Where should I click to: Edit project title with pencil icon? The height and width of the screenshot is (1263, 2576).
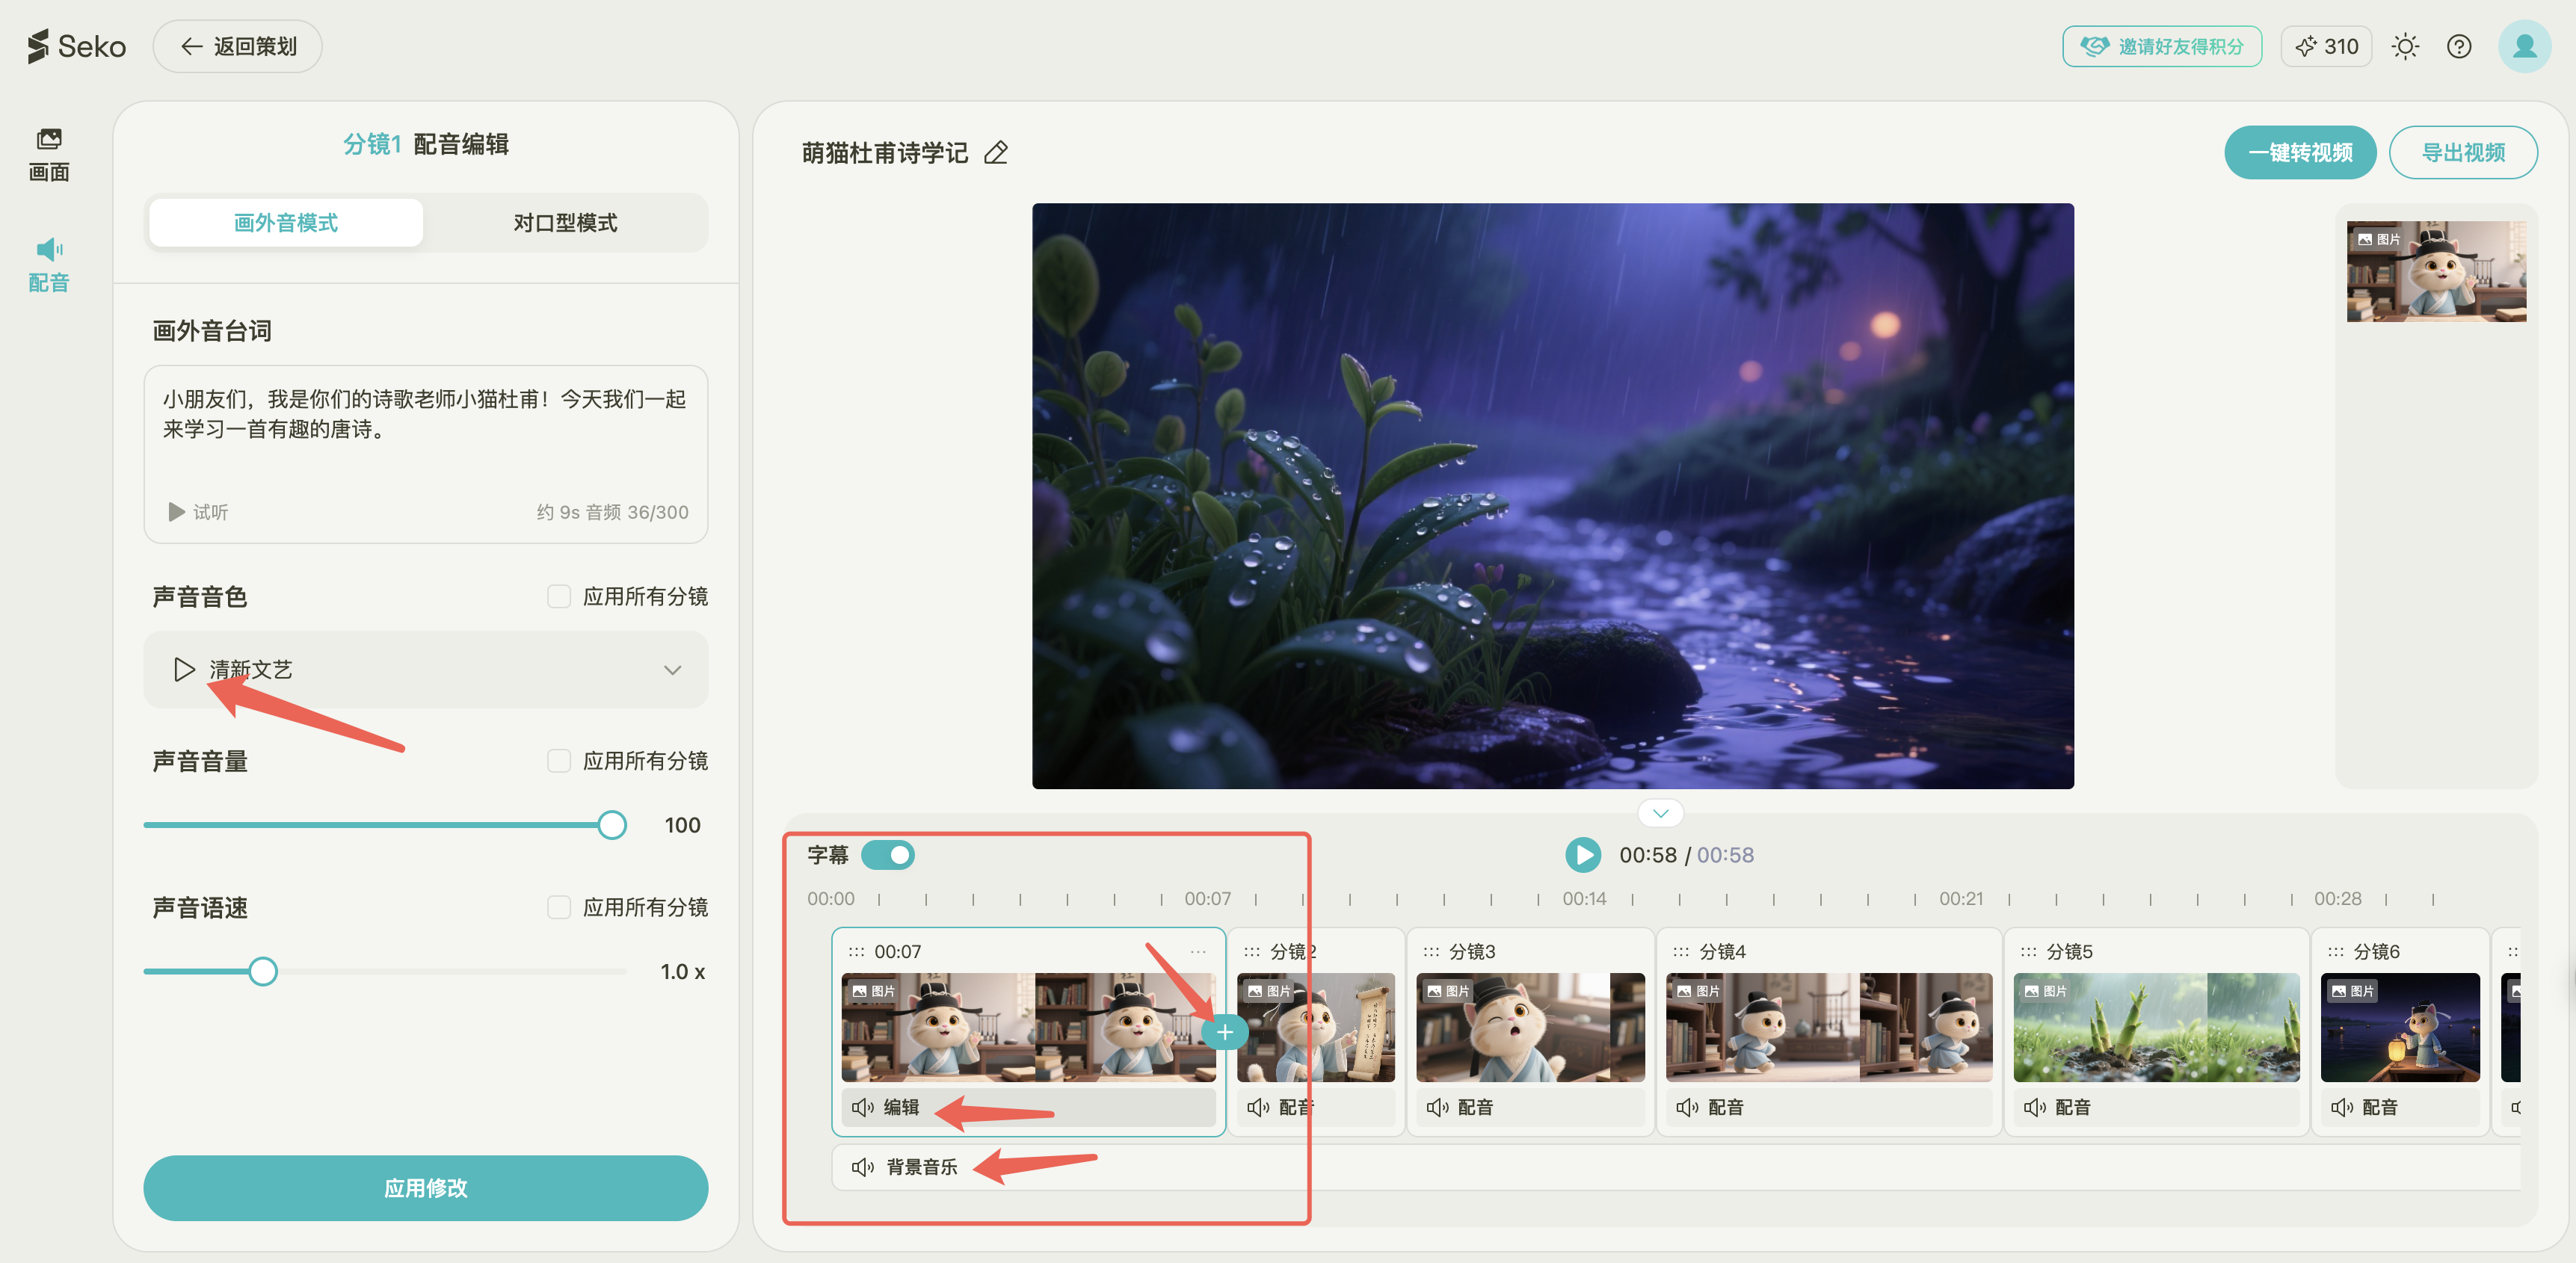(x=995, y=153)
